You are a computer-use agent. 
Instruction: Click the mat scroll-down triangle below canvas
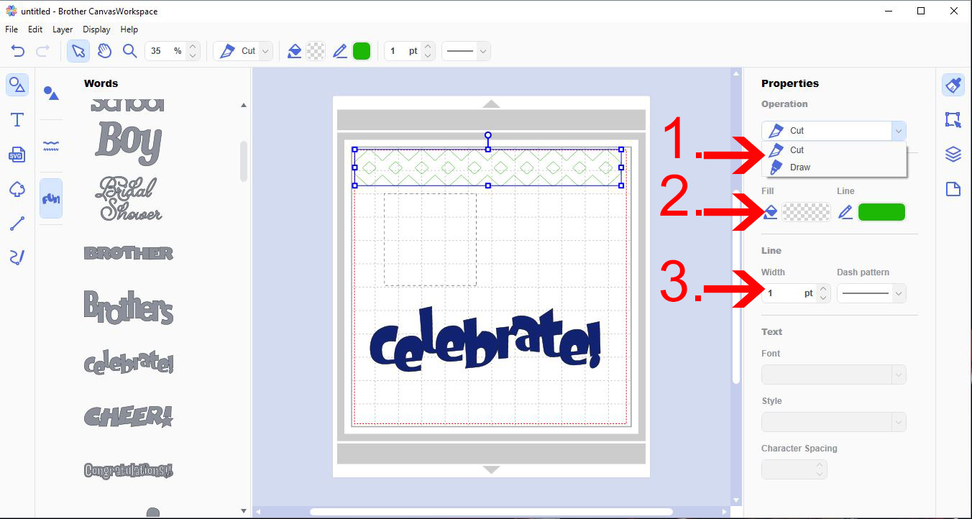491,469
